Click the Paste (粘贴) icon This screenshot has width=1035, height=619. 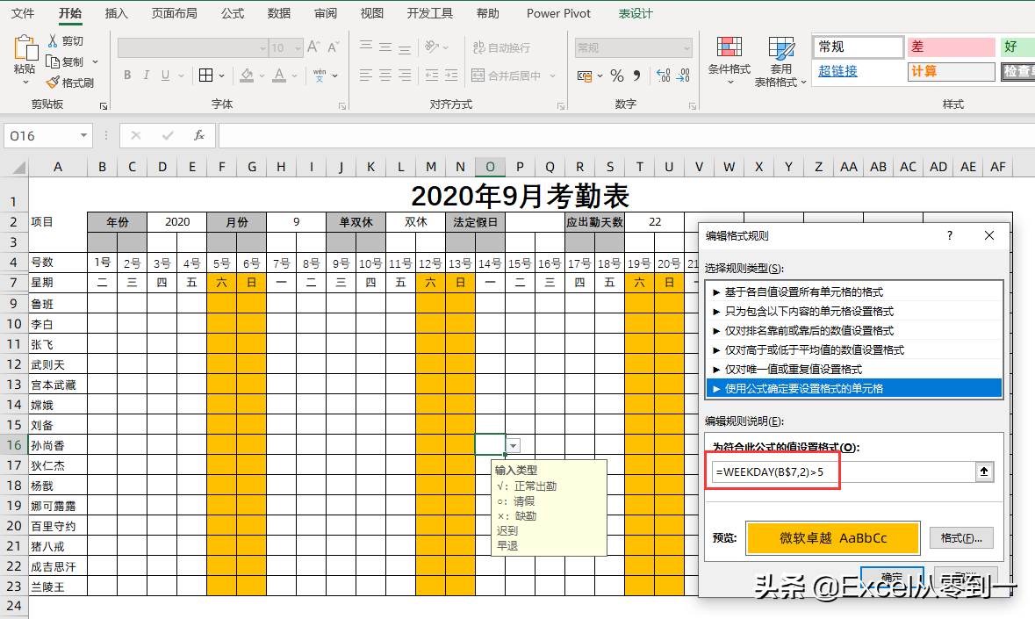(25, 47)
